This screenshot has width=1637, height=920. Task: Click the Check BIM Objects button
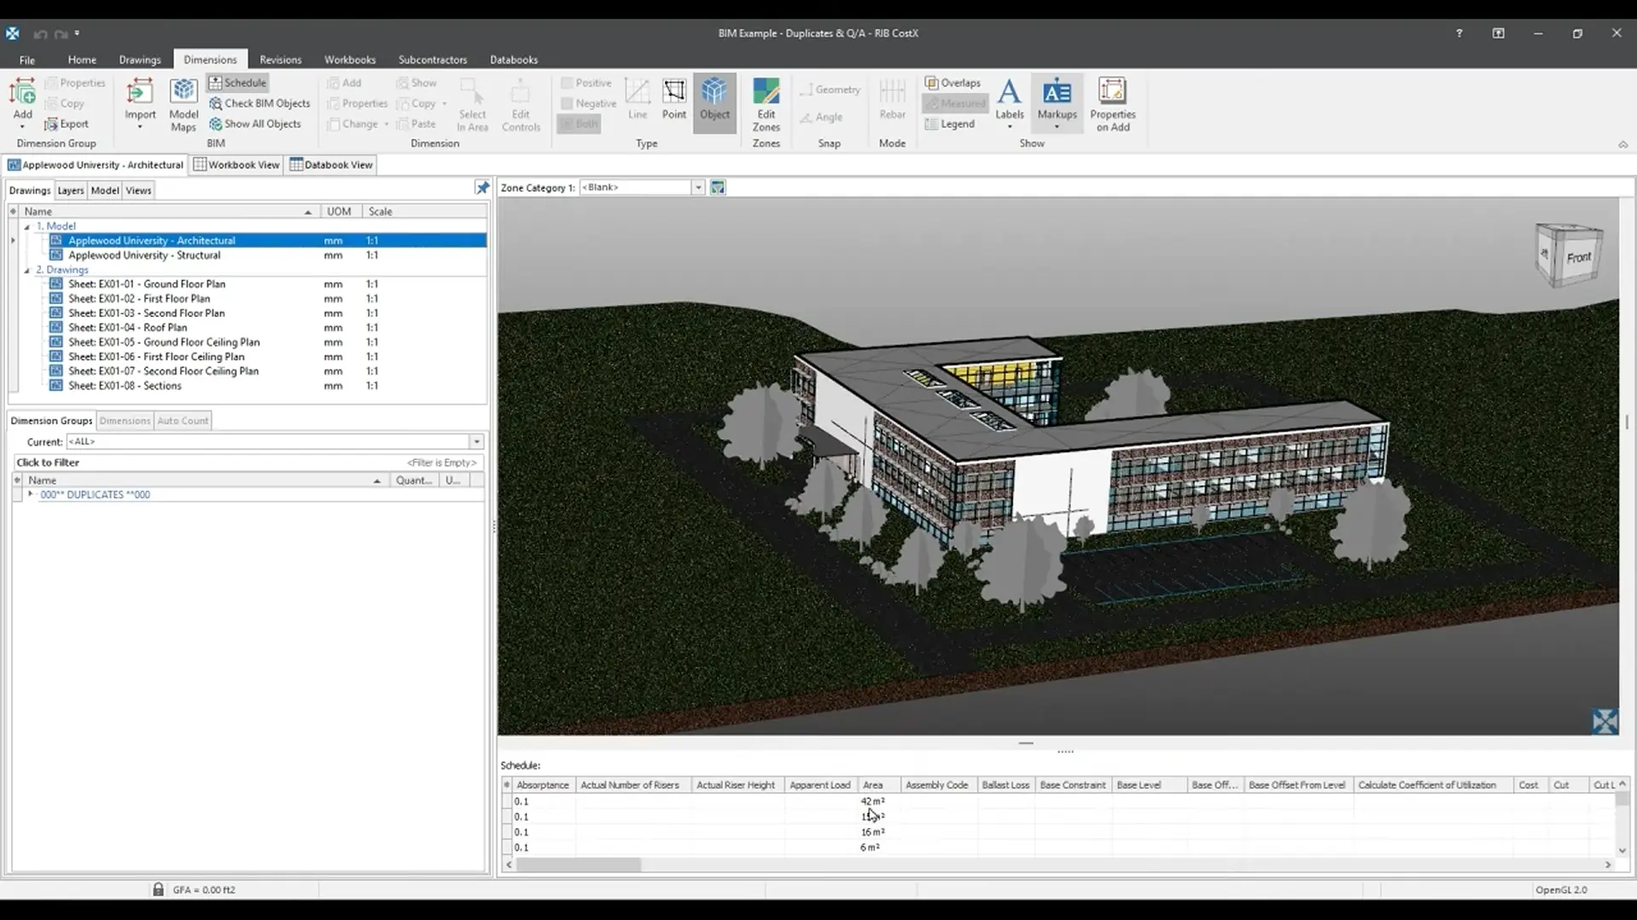point(260,103)
